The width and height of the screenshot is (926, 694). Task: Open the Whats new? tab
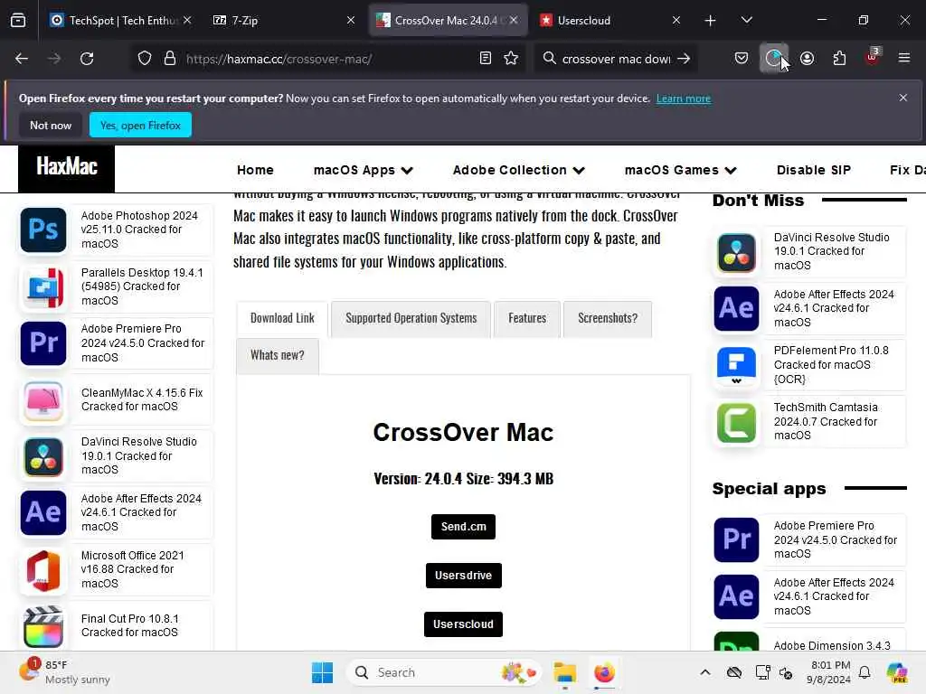click(x=277, y=356)
